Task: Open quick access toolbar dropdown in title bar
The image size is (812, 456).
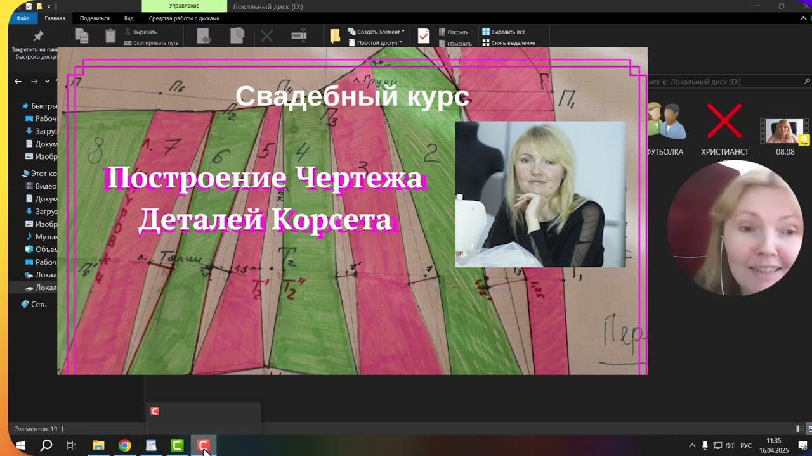Action: tap(49, 6)
